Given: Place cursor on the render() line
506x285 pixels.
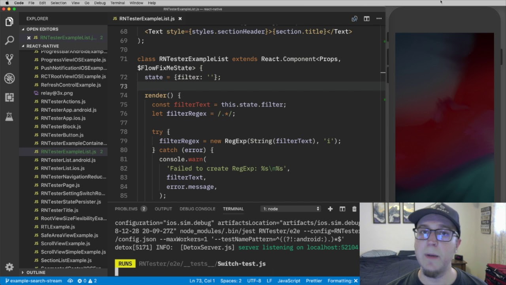Looking at the screenshot, I should pyautogui.click(x=162, y=95).
